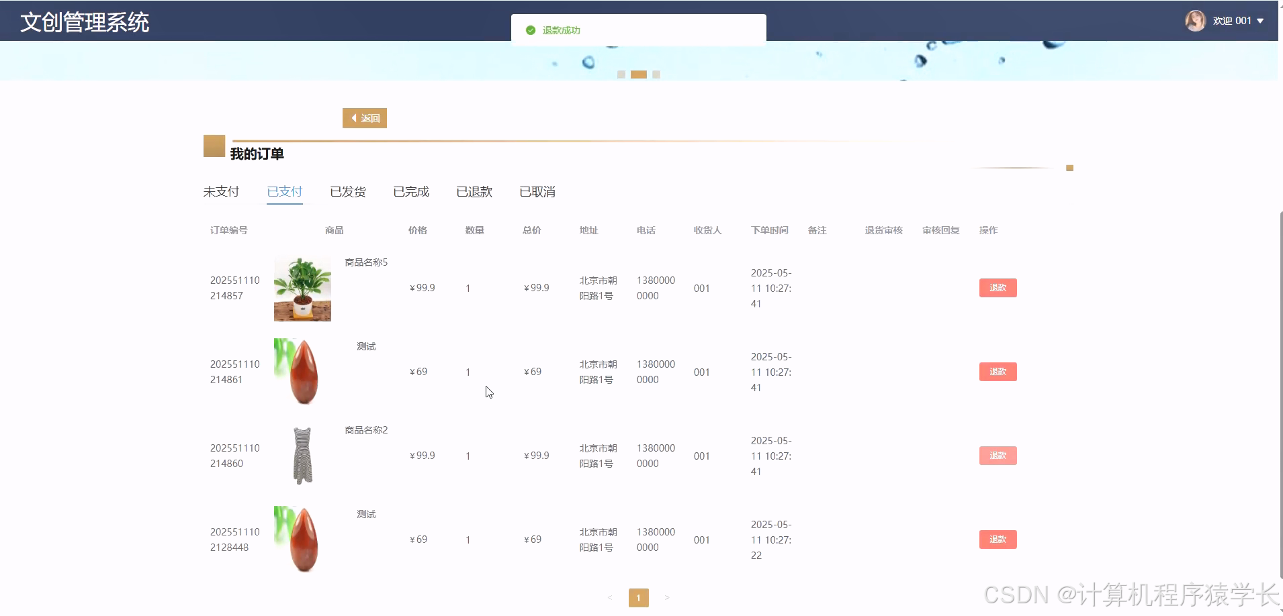Click the user avatar next to 欢迎 001

[1195, 21]
